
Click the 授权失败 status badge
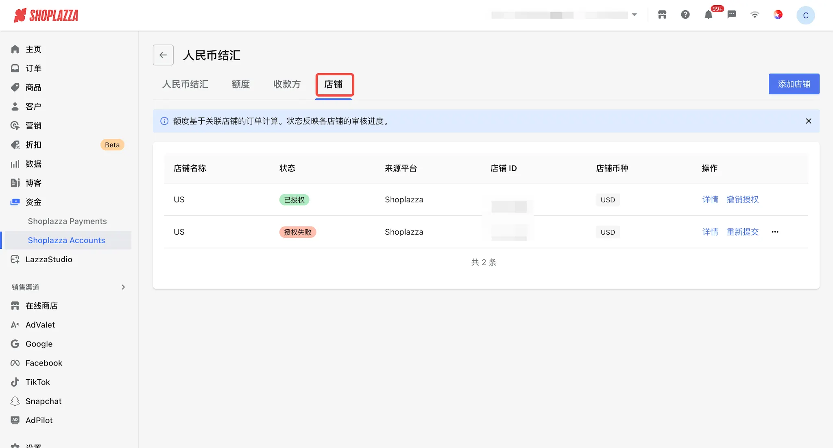[298, 232]
